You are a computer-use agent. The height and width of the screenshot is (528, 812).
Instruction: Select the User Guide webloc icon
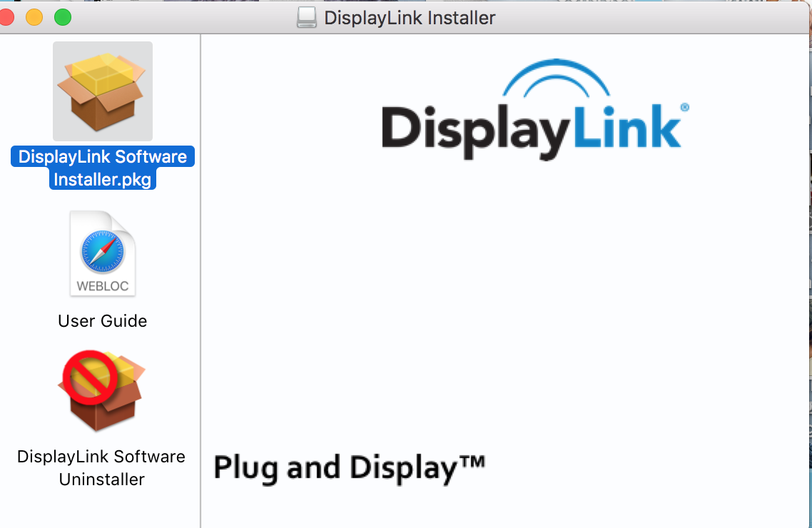(x=103, y=253)
